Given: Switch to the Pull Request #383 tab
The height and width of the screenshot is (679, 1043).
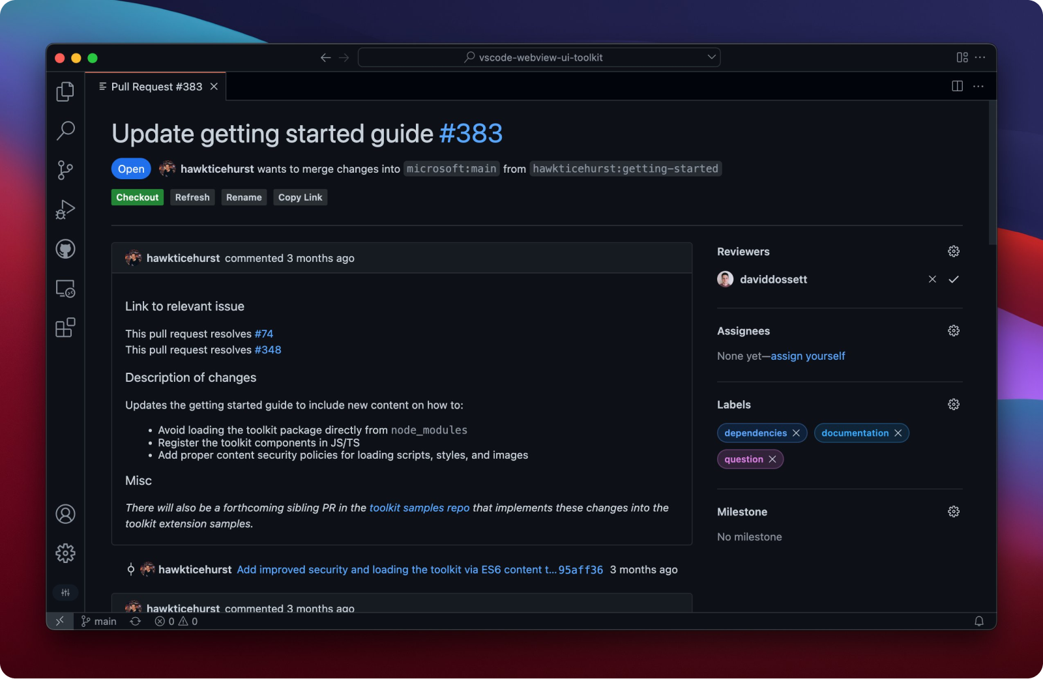Looking at the screenshot, I should click(x=155, y=86).
